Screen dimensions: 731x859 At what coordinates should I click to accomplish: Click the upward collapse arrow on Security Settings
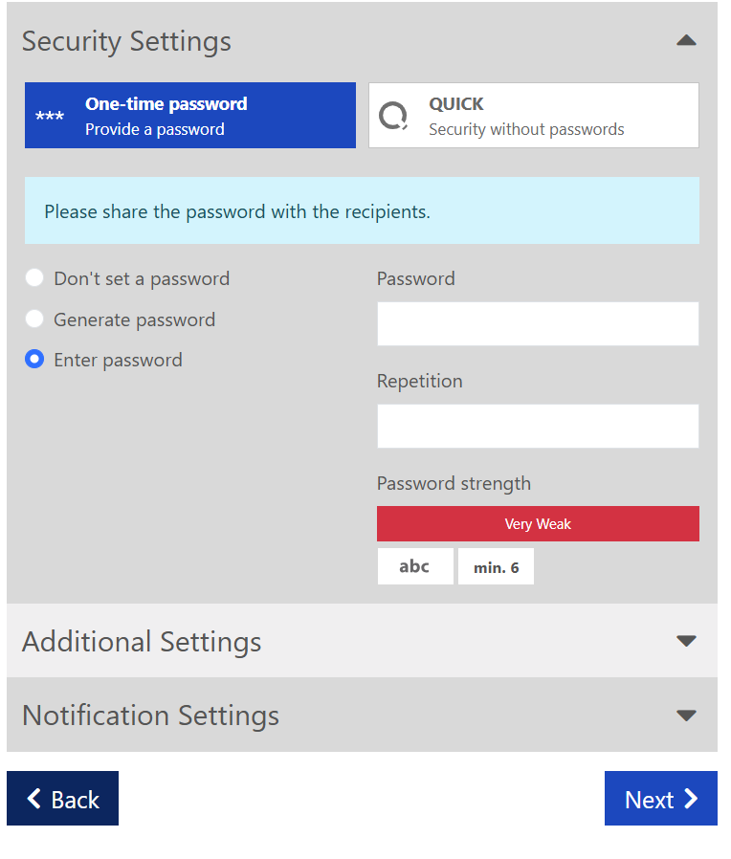pos(686,40)
